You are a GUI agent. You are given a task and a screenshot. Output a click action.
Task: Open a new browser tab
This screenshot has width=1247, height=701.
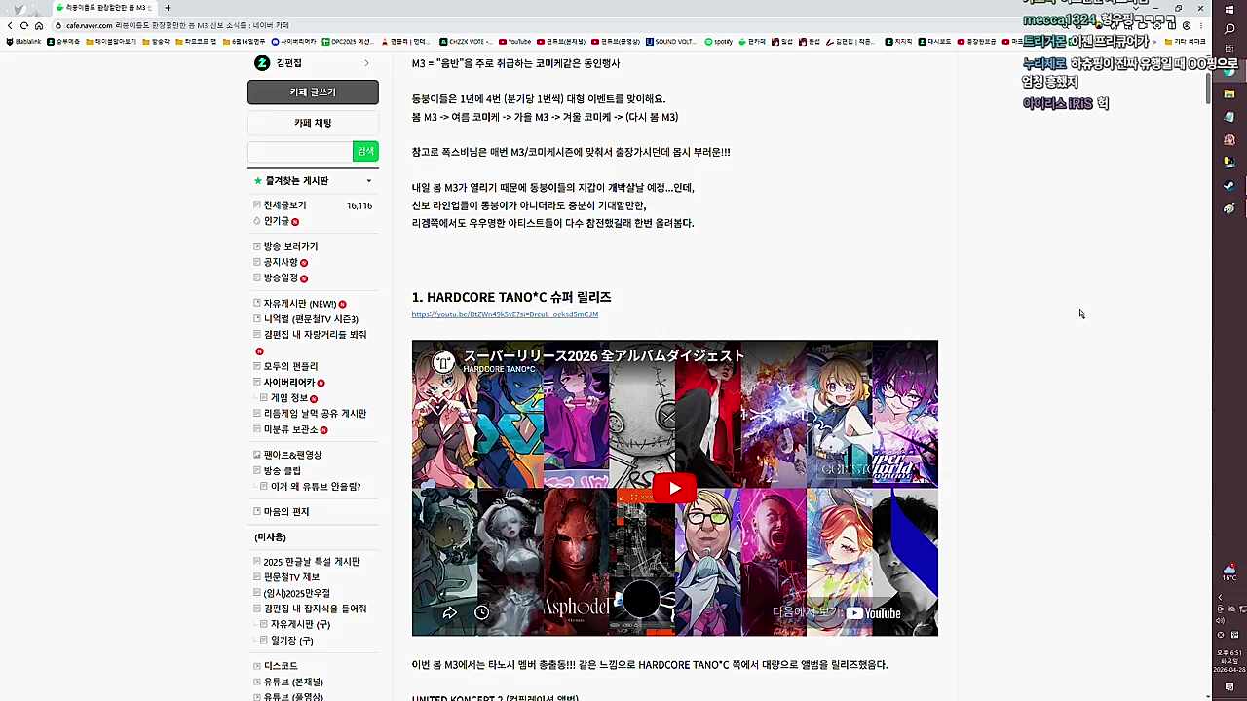pos(168,8)
